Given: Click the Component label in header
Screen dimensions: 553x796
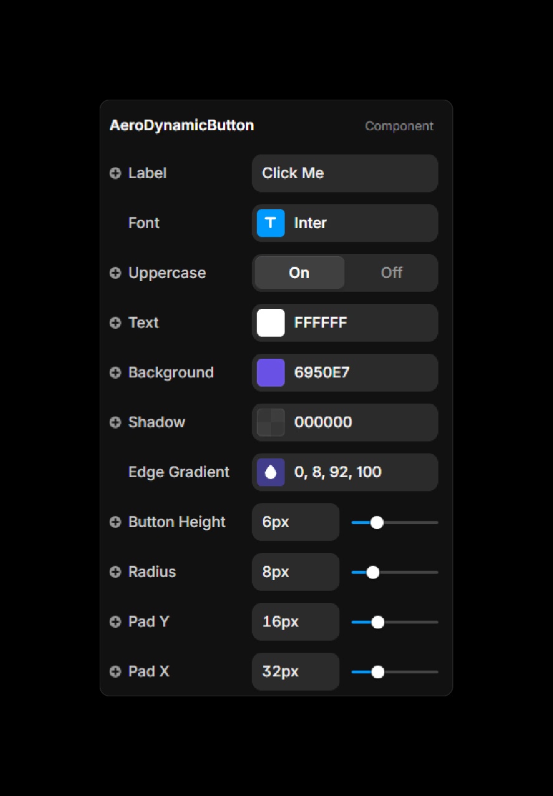Looking at the screenshot, I should click(399, 126).
